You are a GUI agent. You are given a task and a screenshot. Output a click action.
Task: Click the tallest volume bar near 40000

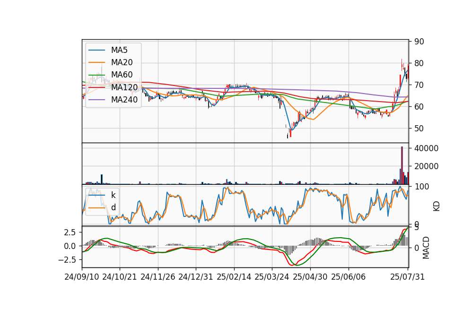tap(402, 165)
